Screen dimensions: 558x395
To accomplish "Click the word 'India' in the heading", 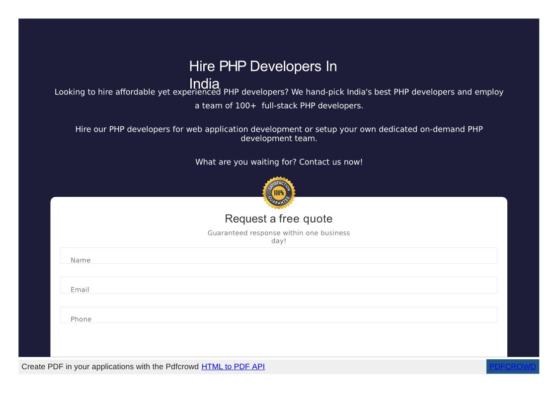I will [204, 83].
